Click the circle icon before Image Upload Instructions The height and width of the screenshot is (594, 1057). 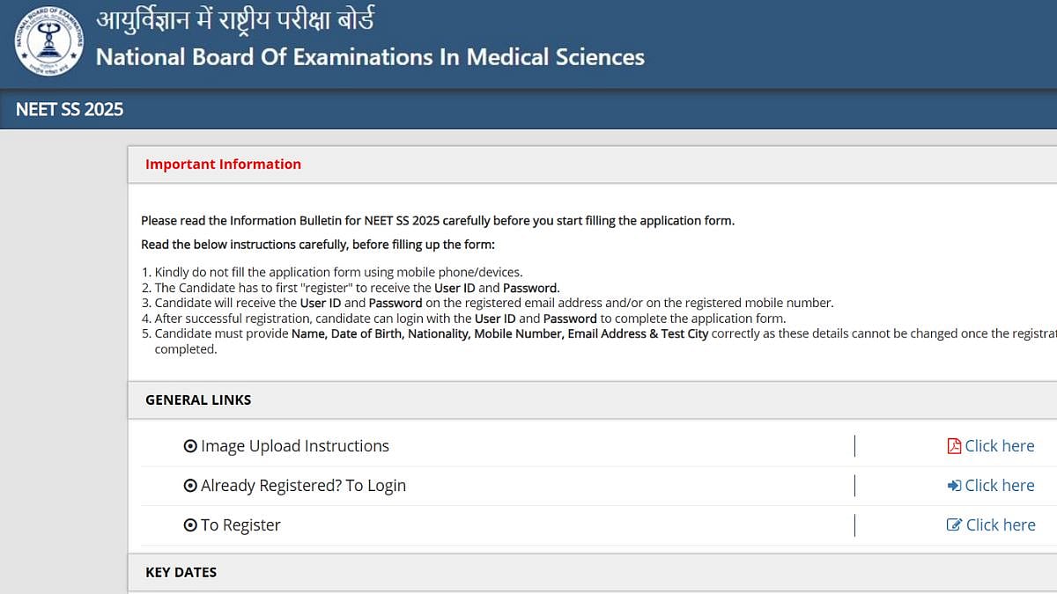tap(190, 446)
